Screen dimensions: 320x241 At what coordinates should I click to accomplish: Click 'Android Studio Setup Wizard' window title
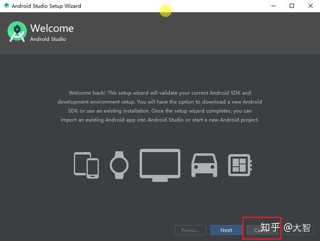(46, 6)
